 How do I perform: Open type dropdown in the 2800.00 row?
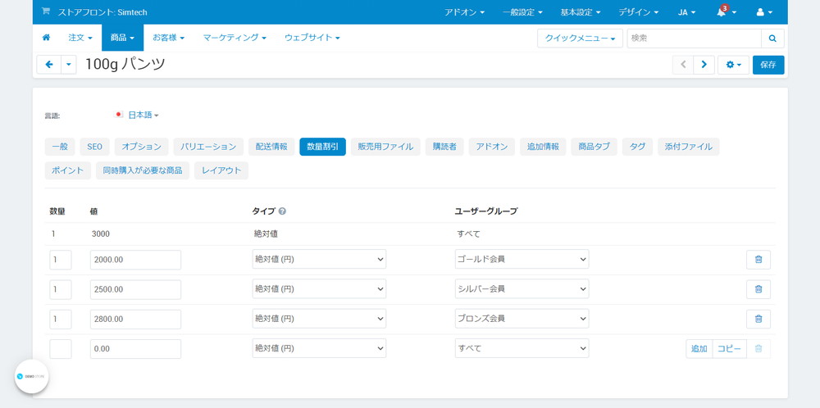pos(319,319)
